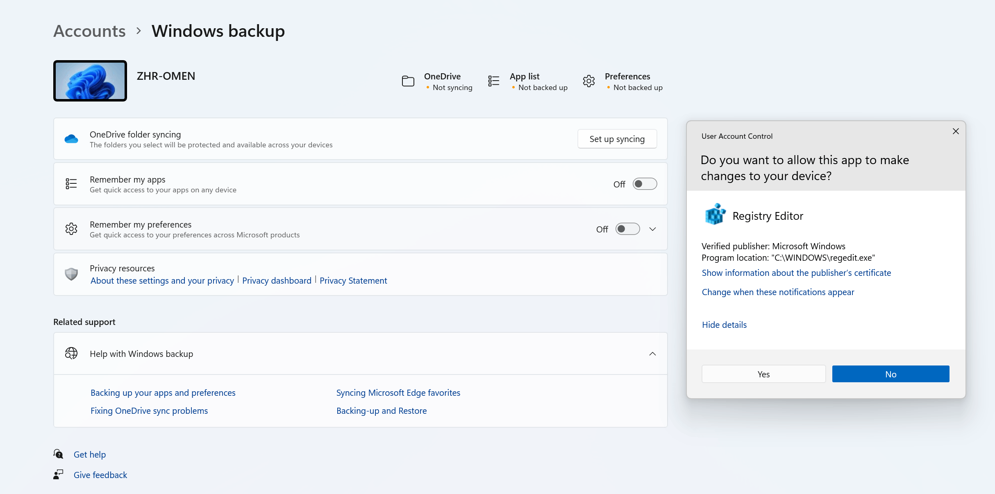
Task: Click the Get help headset icon
Action: click(59, 454)
